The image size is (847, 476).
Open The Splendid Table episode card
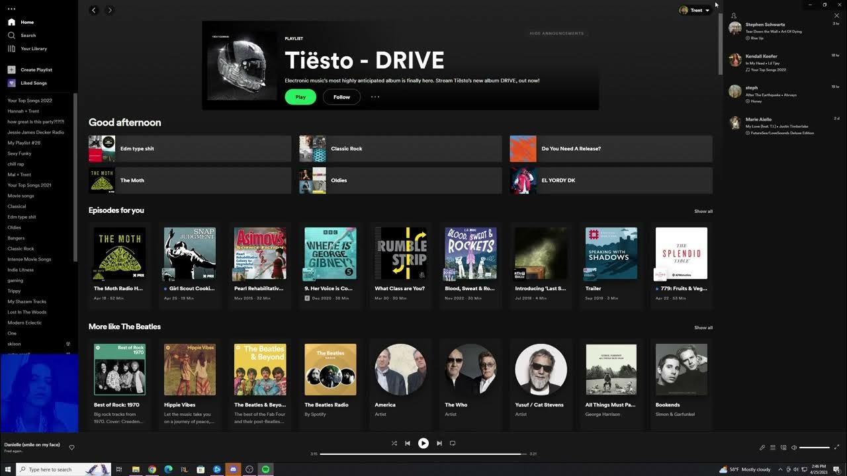(x=682, y=265)
